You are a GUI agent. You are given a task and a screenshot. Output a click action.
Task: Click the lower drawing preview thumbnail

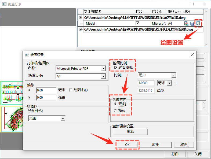point(12,119)
